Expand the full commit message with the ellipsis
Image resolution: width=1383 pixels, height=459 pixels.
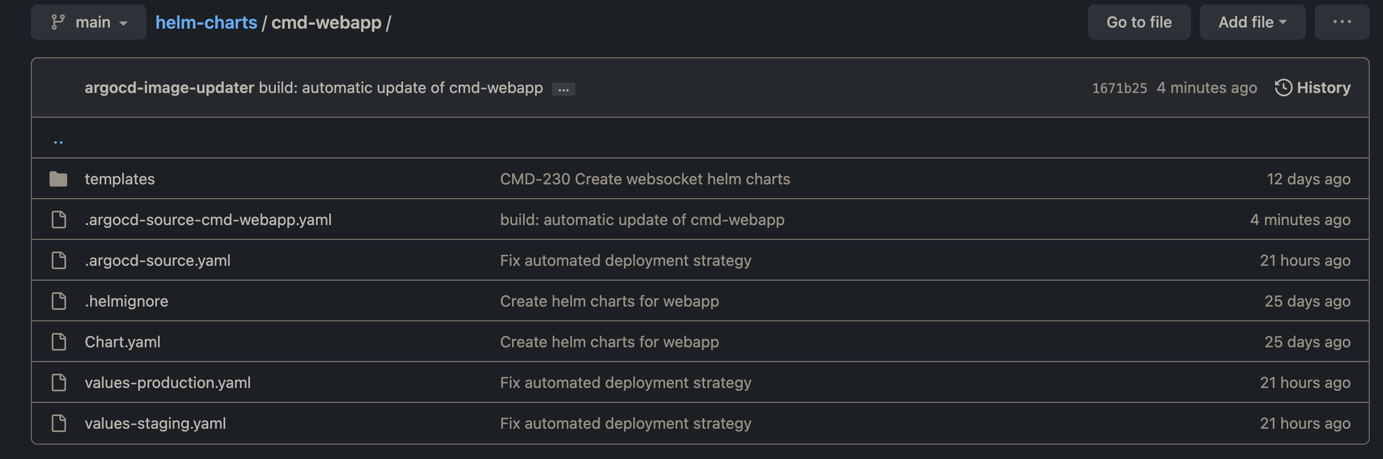click(x=564, y=88)
